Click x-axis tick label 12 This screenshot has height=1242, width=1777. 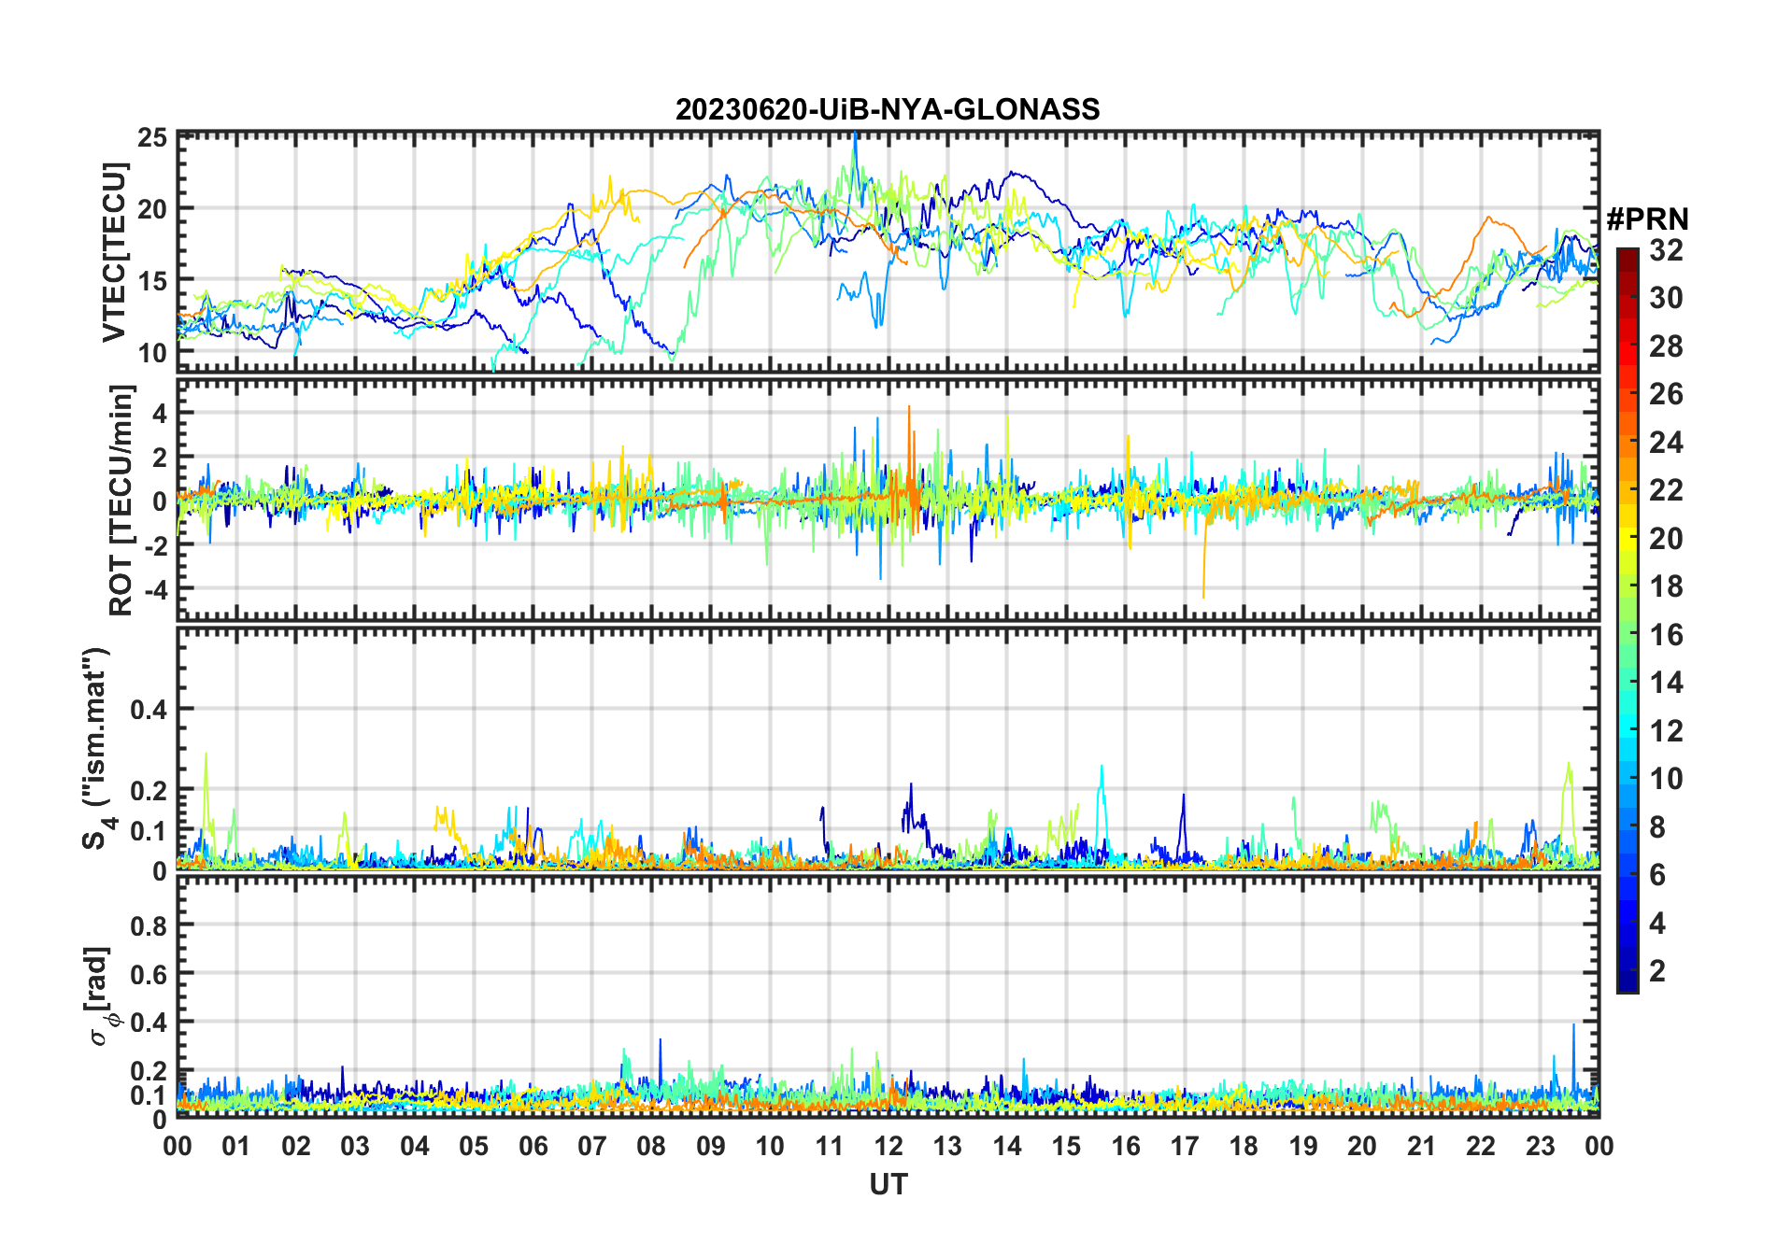(888, 1146)
